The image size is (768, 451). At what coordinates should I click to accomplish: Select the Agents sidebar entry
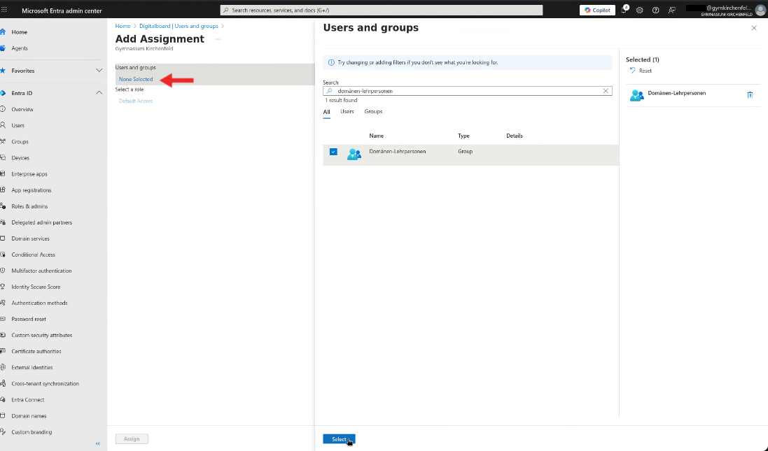point(21,48)
